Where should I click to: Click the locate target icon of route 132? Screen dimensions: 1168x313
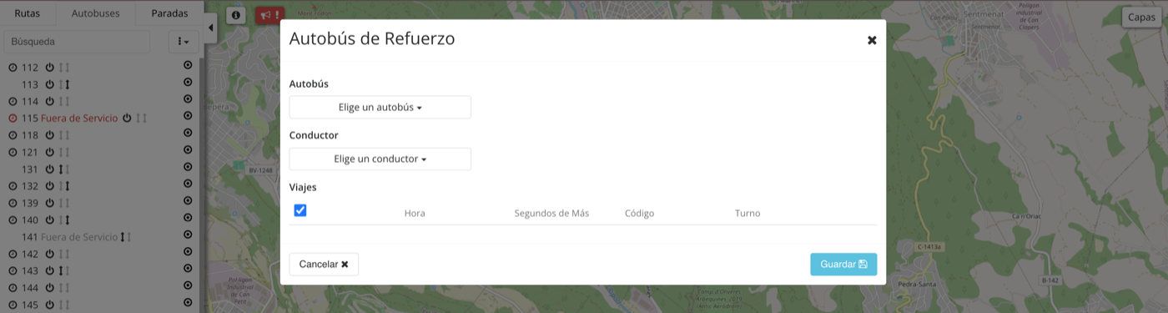click(188, 183)
